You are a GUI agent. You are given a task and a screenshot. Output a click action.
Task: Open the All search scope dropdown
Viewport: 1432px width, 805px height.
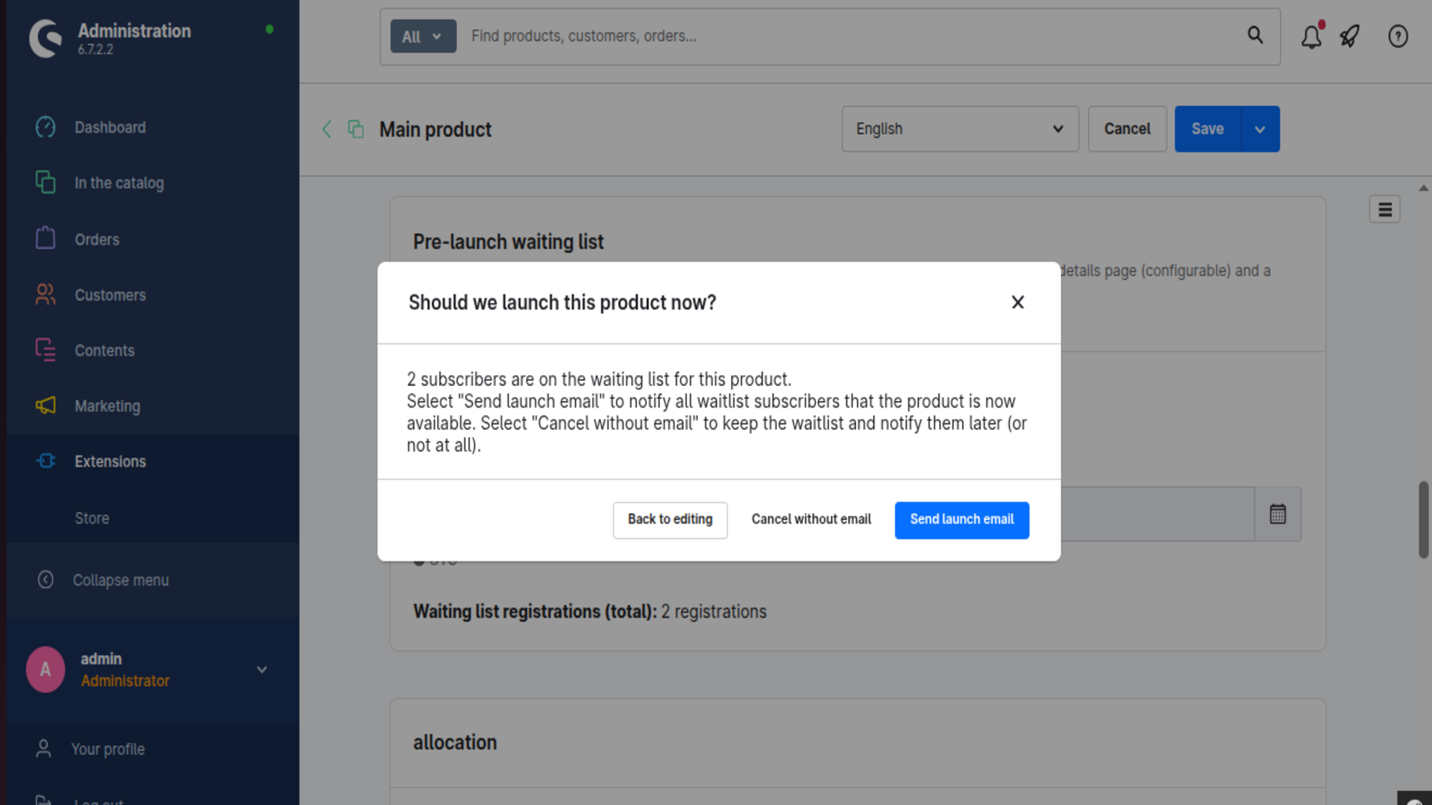point(423,37)
